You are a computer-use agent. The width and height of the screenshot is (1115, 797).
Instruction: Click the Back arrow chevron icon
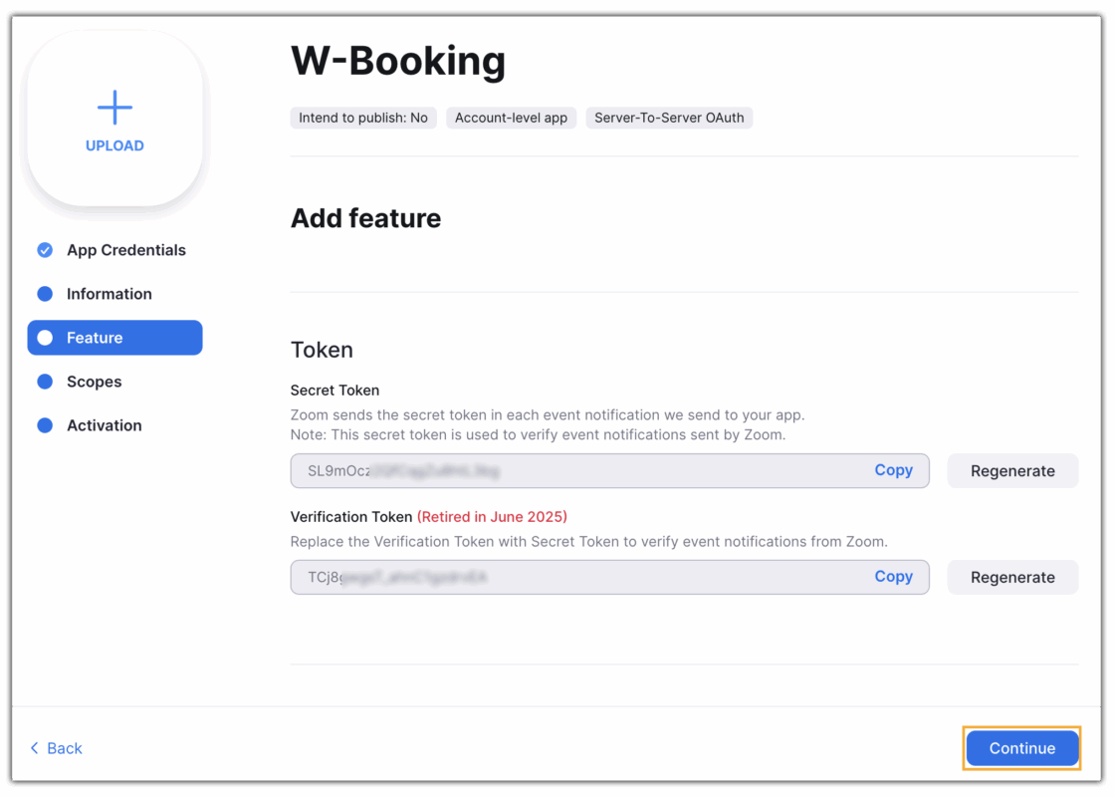tap(35, 748)
